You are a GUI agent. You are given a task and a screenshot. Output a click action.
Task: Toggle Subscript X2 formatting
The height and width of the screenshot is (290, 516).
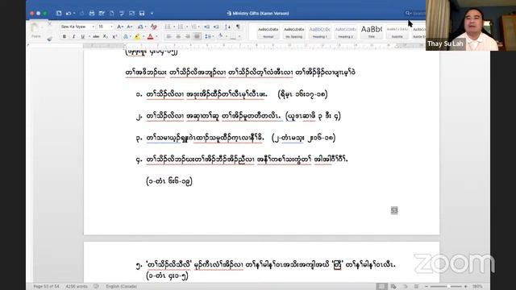tap(106, 36)
